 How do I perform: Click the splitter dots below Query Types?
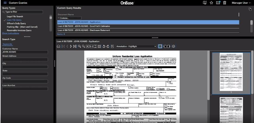pos(27,37)
